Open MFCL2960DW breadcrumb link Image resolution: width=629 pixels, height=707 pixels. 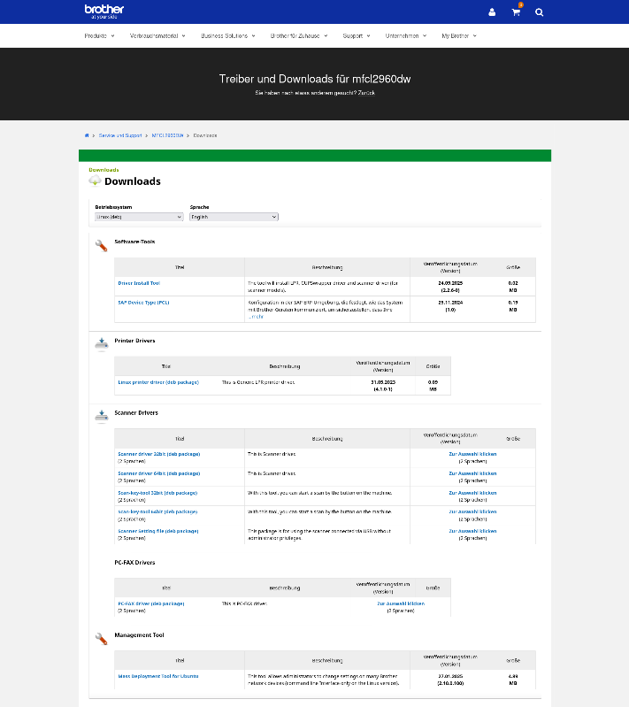click(167, 135)
